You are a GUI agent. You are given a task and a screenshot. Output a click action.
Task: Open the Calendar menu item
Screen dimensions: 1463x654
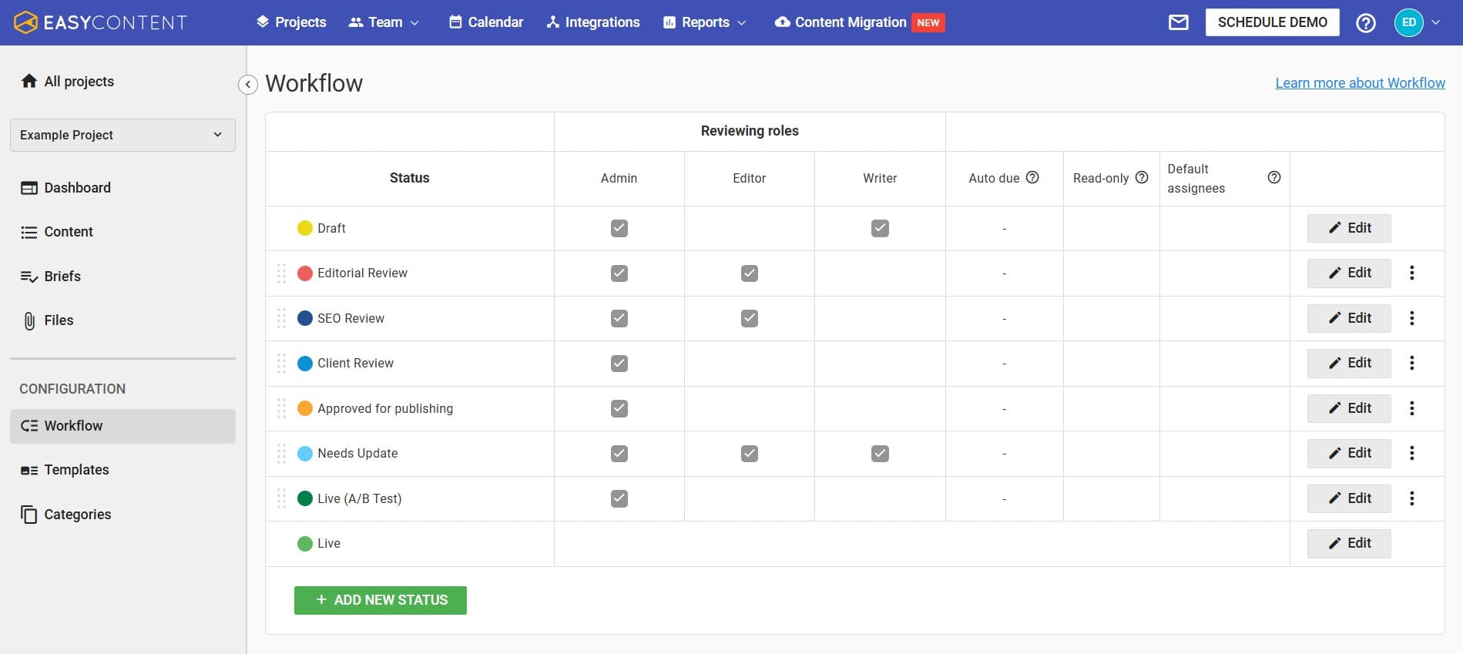(x=486, y=22)
